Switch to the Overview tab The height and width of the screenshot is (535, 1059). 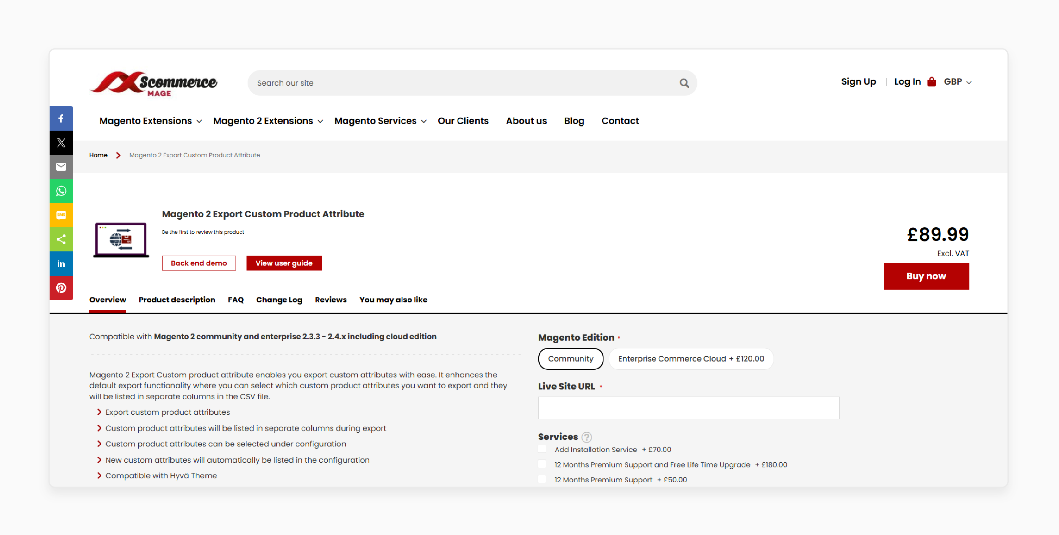[108, 300]
